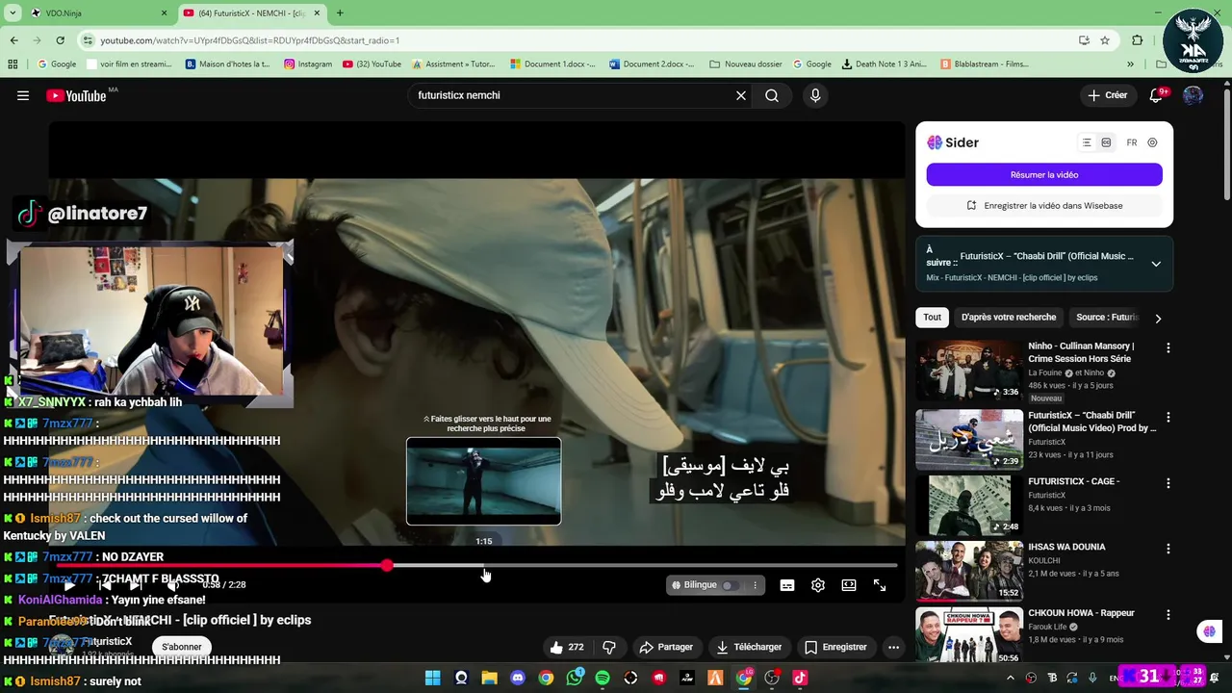Open options for CHKOUN HOWA video
Image resolution: width=1232 pixels, height=693 pixels.
pos(1168,615)
